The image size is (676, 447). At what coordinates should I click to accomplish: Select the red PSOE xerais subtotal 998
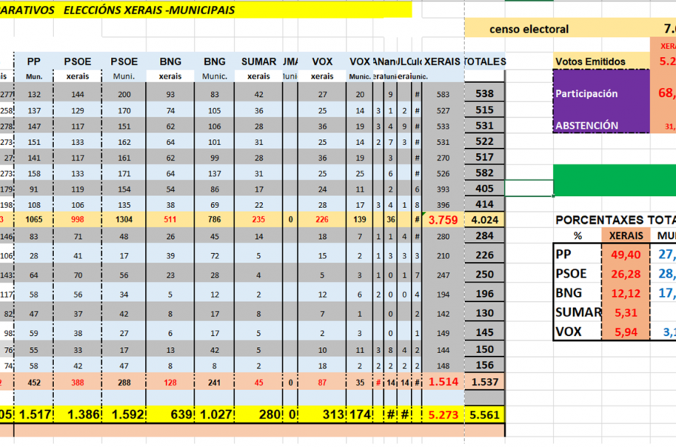pyautogui.click(x=77, y=219)
